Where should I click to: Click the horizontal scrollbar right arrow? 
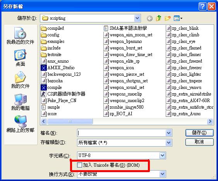[x=210, y=121]
